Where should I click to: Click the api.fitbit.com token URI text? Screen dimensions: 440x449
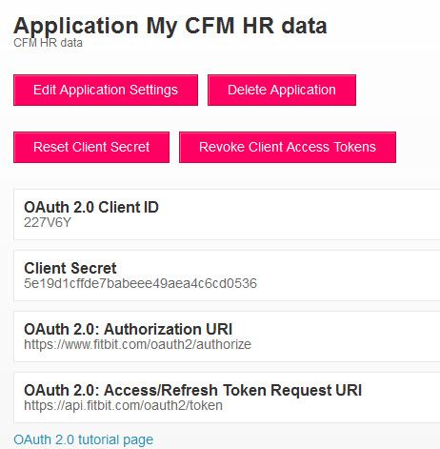pyautogui.click(x=123, y=405)
